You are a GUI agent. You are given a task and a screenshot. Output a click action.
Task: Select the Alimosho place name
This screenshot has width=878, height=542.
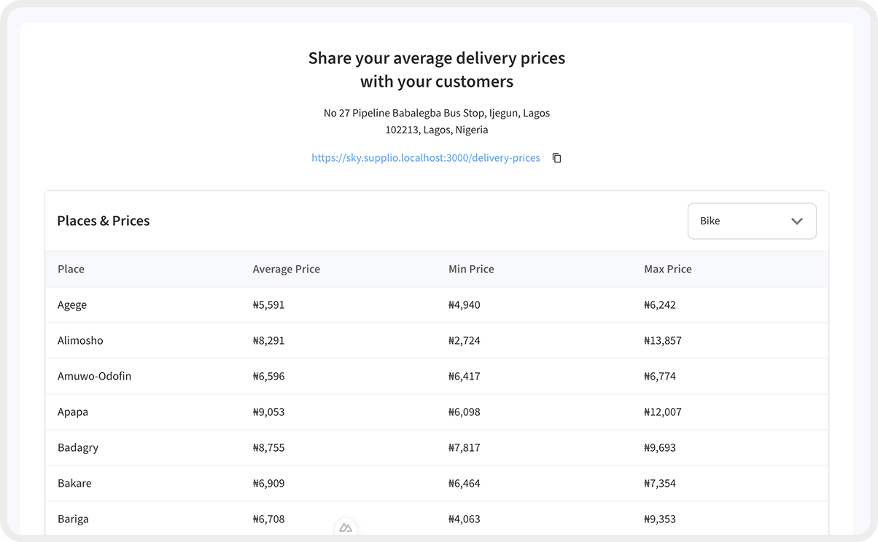(x=80, y=340)
